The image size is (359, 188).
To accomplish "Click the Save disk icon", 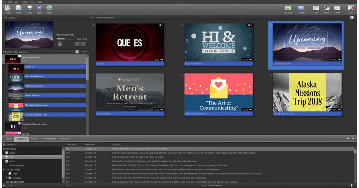I will (x=30, y=8).
